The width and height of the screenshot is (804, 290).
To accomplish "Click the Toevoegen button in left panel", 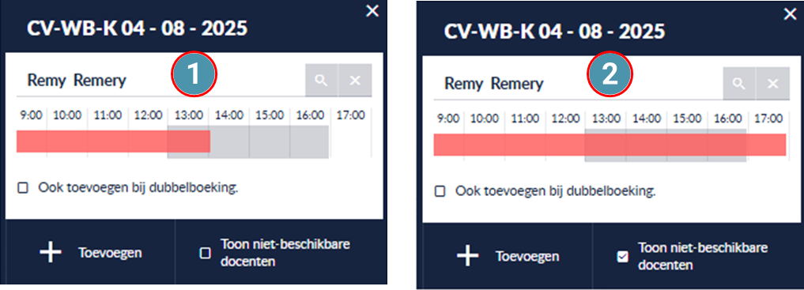I will [x=91, y=253].
